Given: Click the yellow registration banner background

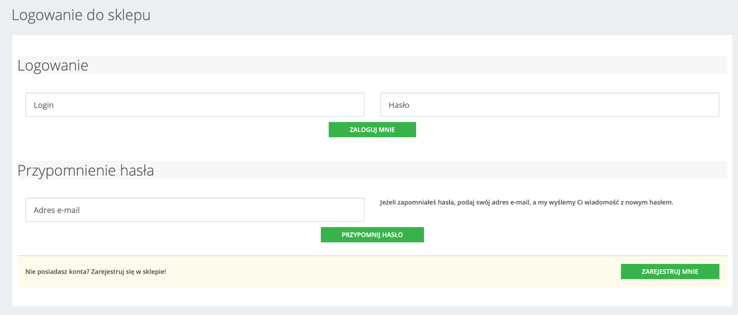Looking at the screenshot, I should 393,271.
